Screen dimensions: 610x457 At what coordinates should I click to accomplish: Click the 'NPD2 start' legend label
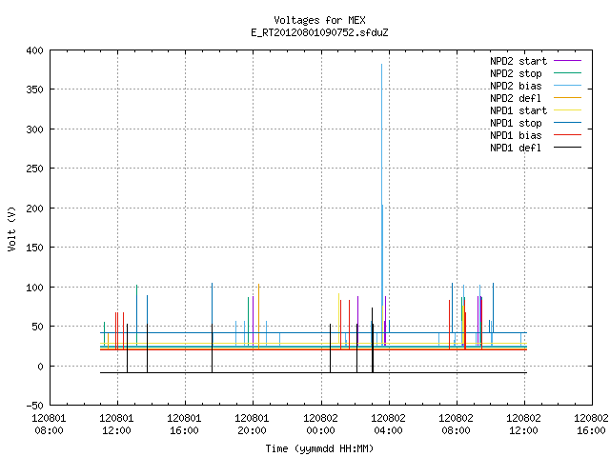click(x=518, y=61)
